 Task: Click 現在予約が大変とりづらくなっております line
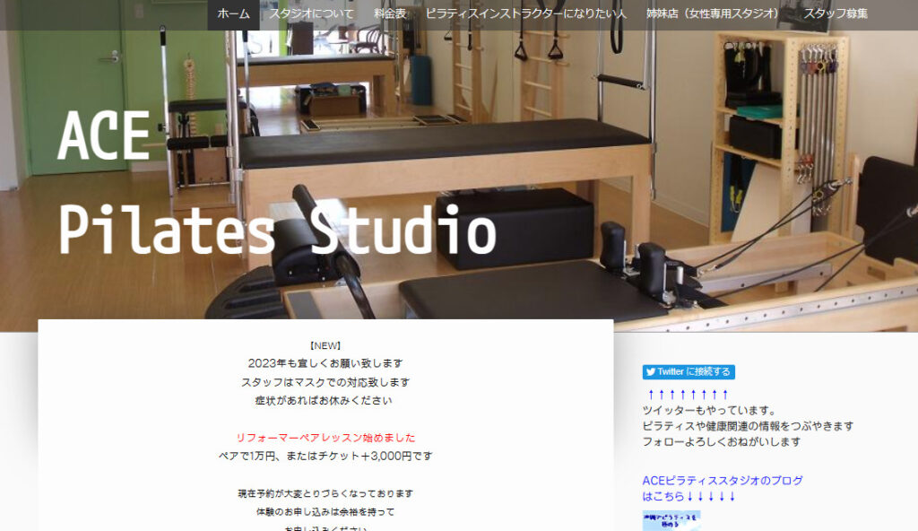point(325,493)
